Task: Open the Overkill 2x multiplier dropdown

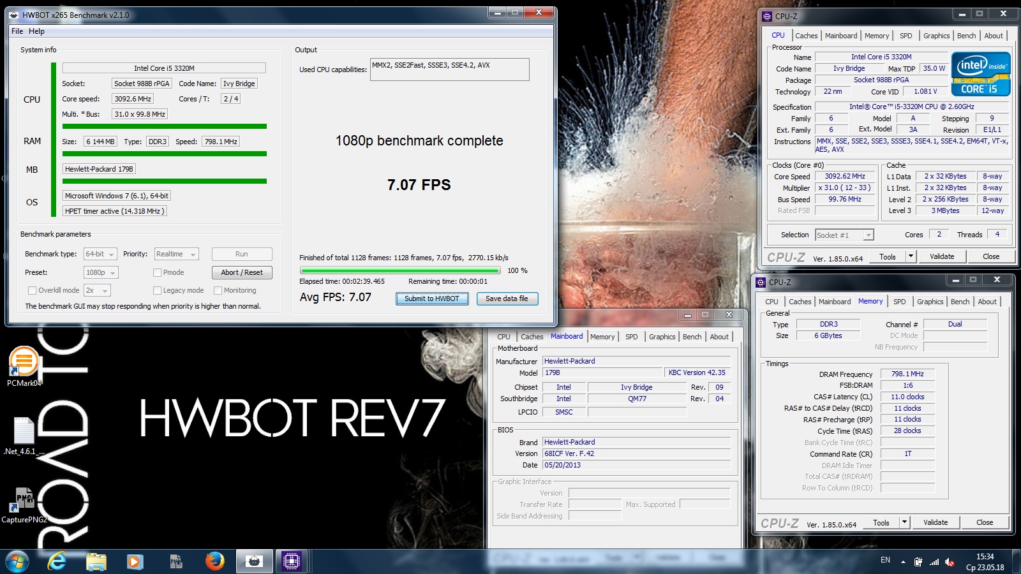Action: [97, 290]
